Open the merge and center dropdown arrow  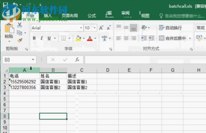point(190,38)
